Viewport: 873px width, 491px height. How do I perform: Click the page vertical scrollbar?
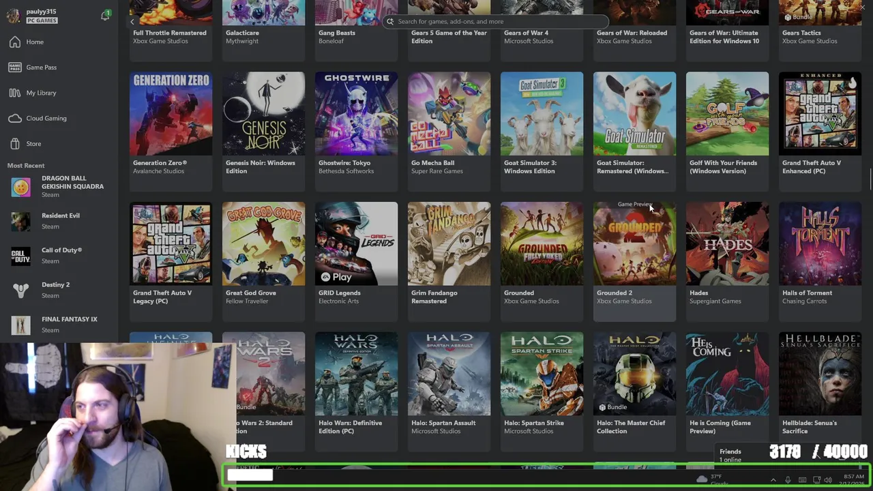click(x=870, y=179)
